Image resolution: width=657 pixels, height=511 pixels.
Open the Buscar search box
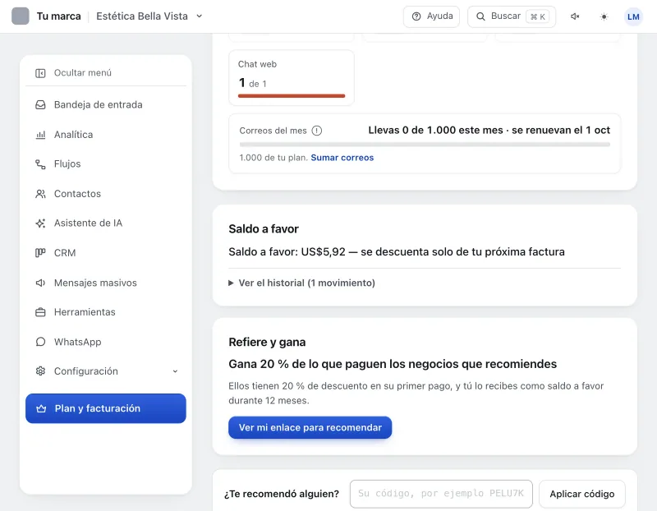511,16
